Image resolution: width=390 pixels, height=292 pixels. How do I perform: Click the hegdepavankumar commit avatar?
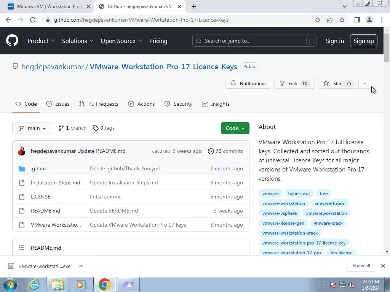tap(22, 151)
